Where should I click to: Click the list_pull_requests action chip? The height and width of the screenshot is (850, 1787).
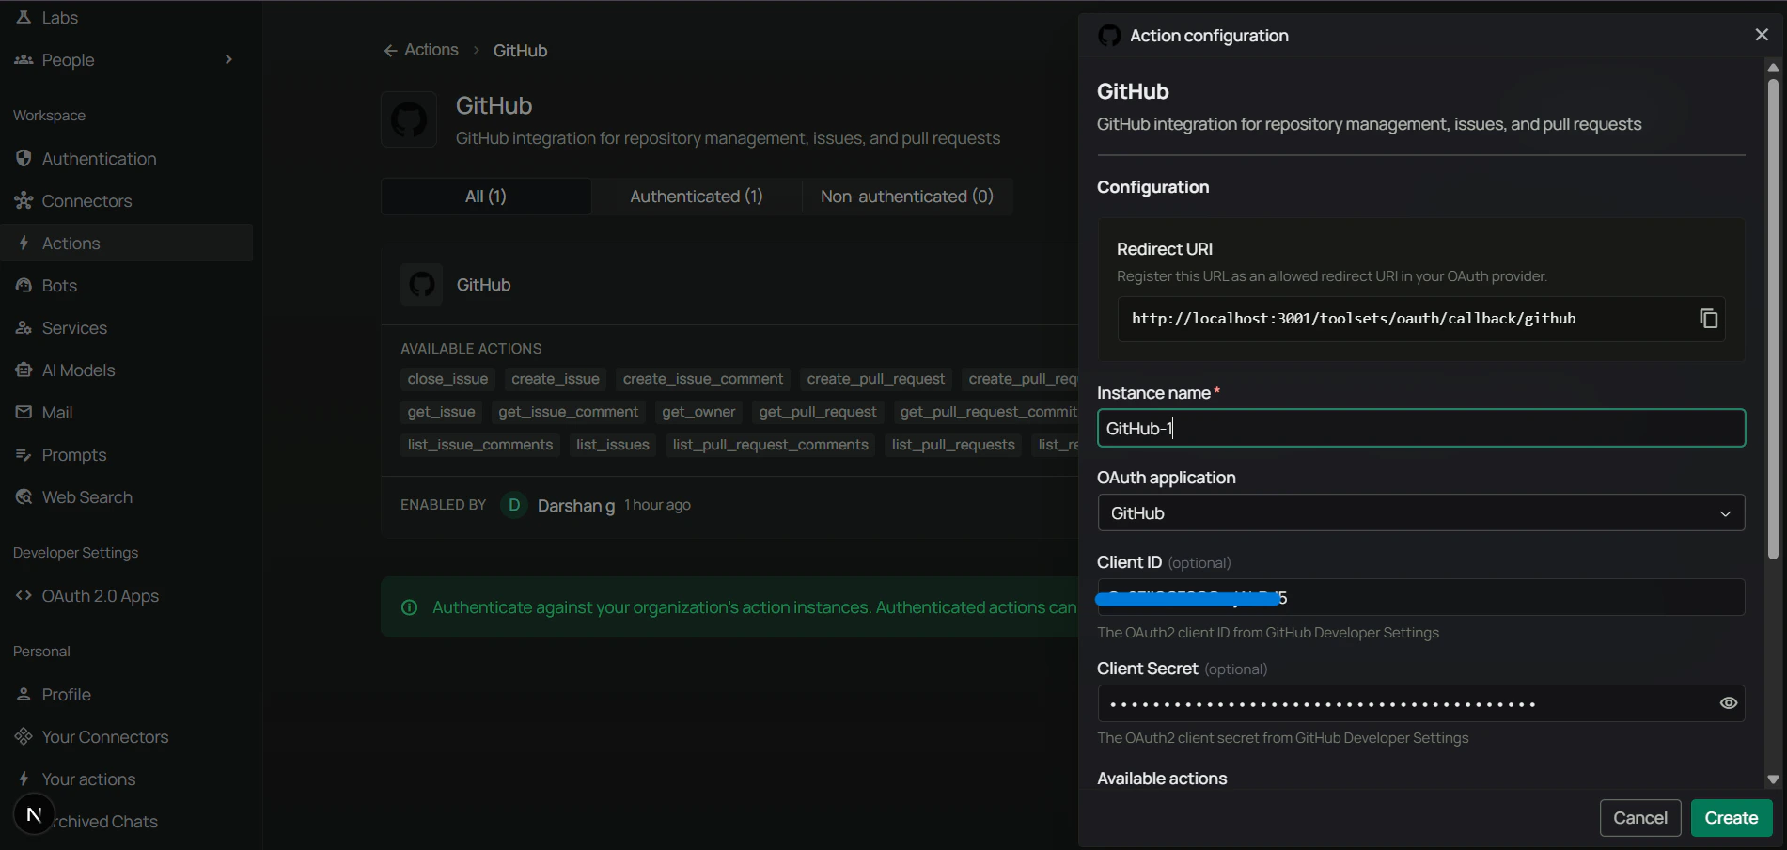(953, 445)
